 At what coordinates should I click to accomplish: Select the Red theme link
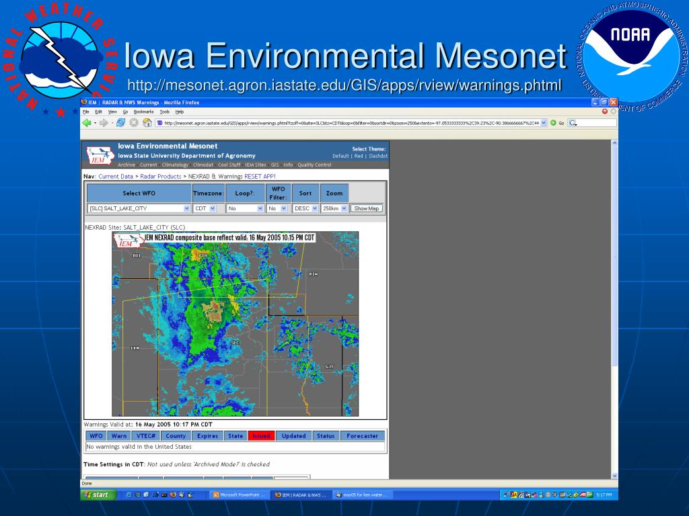click(359, 156)
